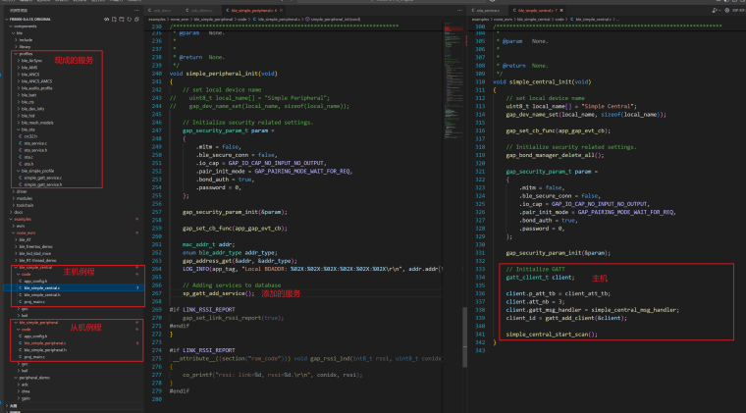Collapse the ble_simple_profile folder
The height and width of the screenshot is (413, 746).
point(37,171)
